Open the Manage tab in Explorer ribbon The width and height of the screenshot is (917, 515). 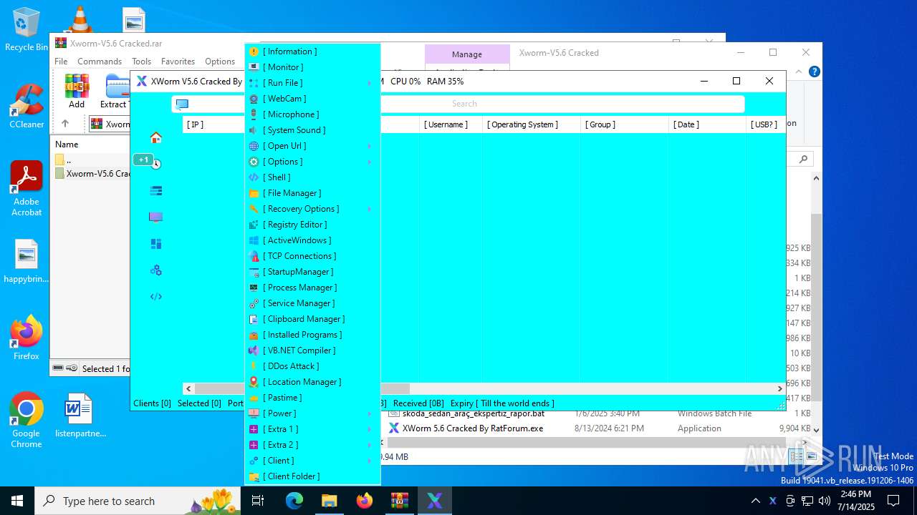coord(467,54)
